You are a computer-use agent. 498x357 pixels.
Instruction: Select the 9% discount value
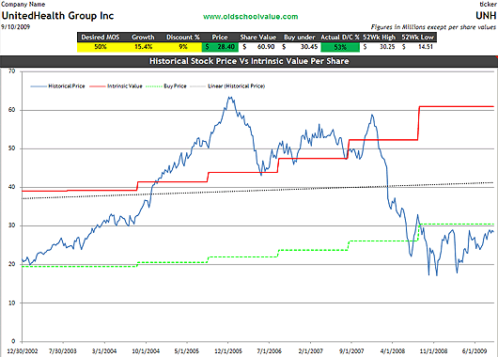click(183, 47)
